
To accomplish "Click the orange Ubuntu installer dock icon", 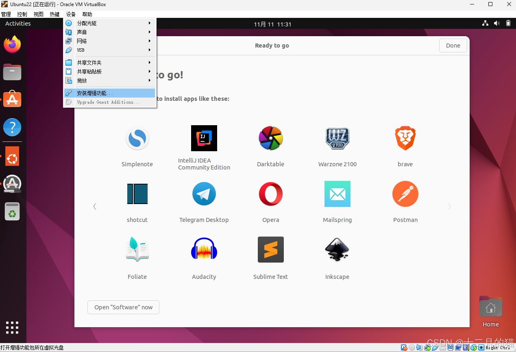I will (x=12, y=156).
